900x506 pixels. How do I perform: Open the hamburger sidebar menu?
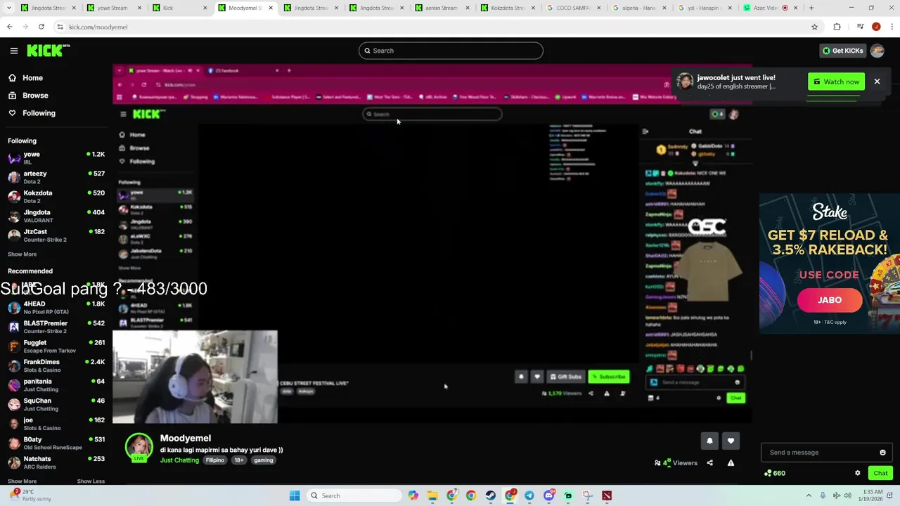tap(13, 51)
